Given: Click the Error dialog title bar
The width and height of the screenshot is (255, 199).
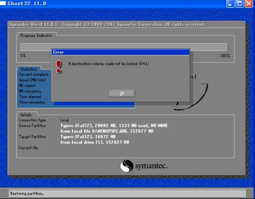Looking at the screenshot, I should 120,52.
